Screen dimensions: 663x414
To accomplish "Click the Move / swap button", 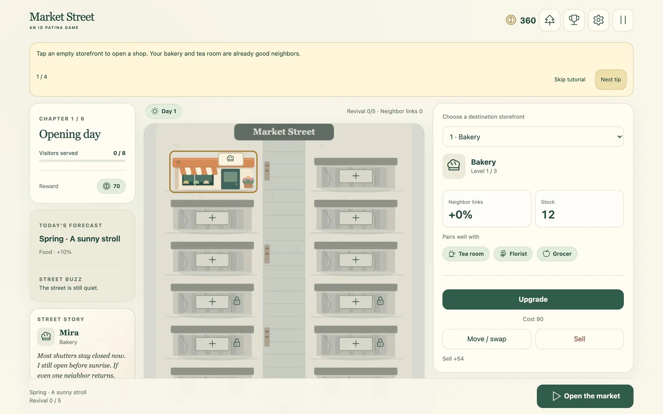I will 487,339.
